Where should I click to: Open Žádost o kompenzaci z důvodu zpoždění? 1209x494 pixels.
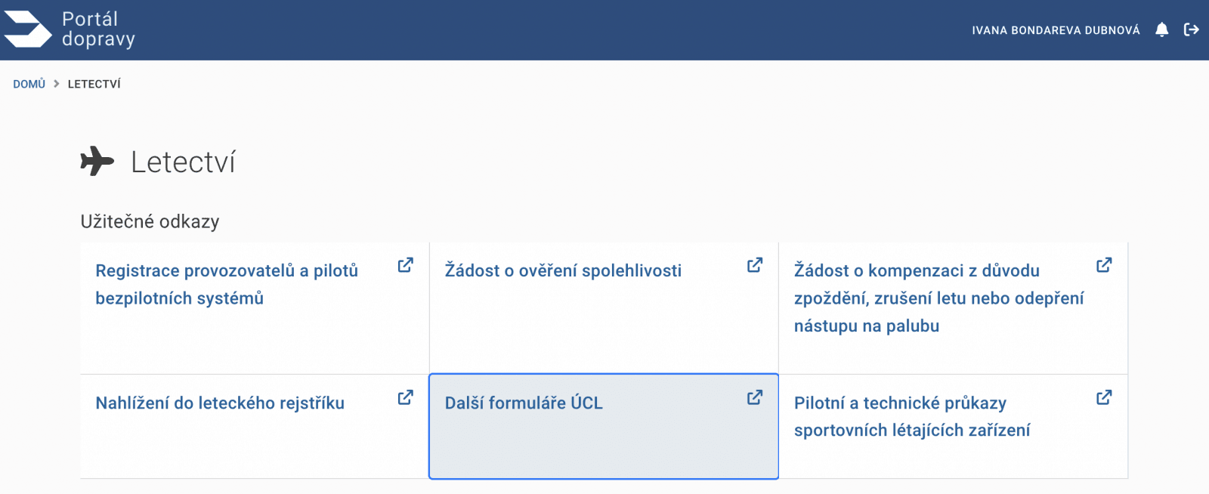(939, 298)
